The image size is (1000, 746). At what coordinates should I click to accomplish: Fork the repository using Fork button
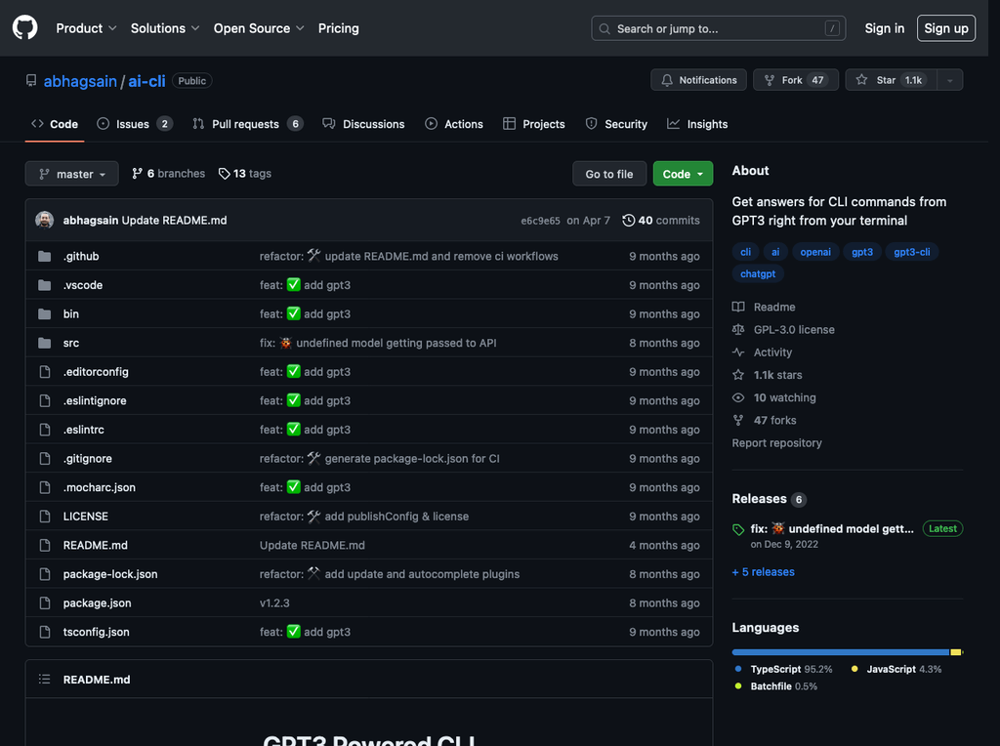[795, 80]
